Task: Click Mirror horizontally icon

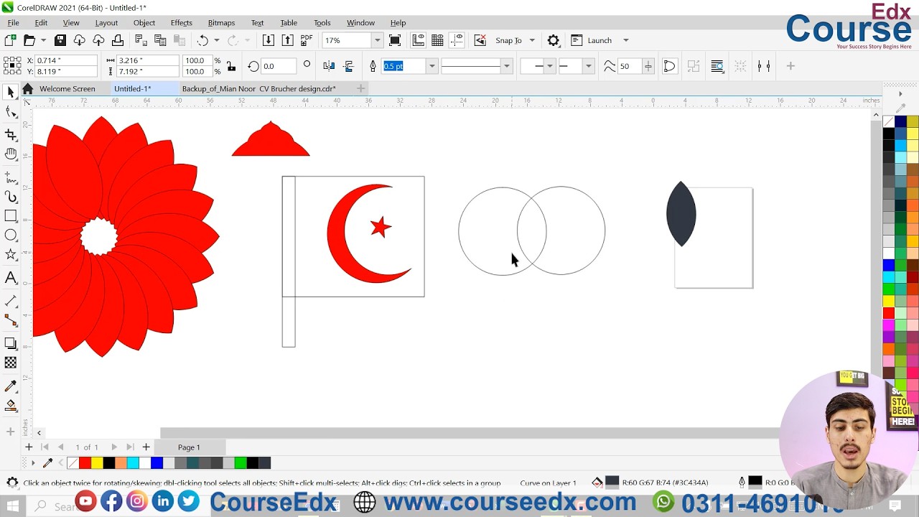Action: click(329, 66)
